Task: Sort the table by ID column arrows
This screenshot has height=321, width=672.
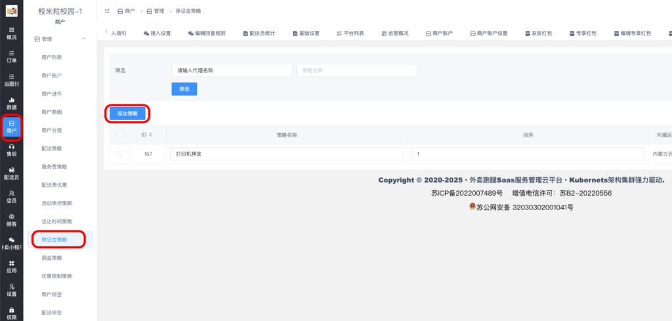Action: (x=150, y=135)
